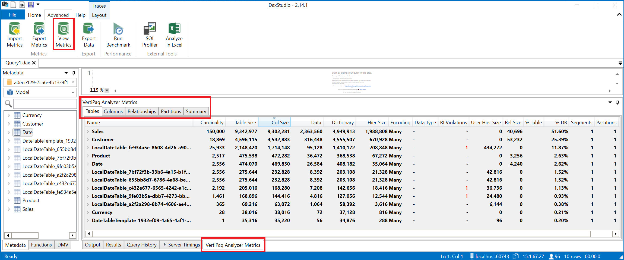Expand the Currency table in metadata tree
The height and width of the screenshot is (260, 624).
(9, 115)
